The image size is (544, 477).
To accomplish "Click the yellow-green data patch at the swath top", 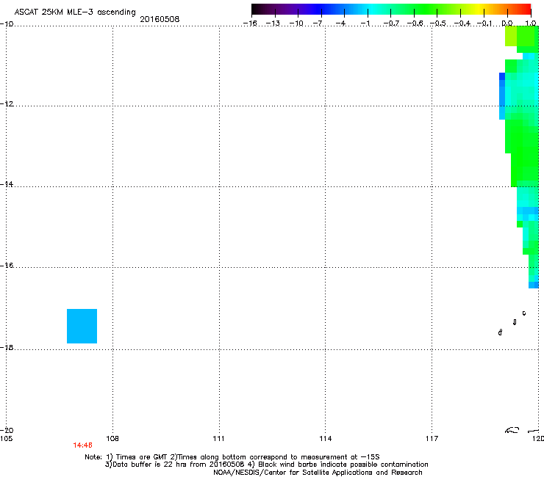I will click(x=511, y=36).
